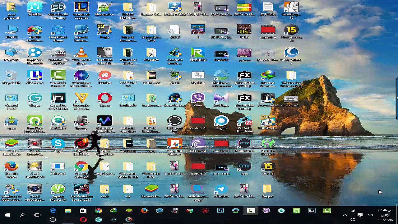
Task: Click the PC Auto Shutdown icon
Action: coord(244,124)
